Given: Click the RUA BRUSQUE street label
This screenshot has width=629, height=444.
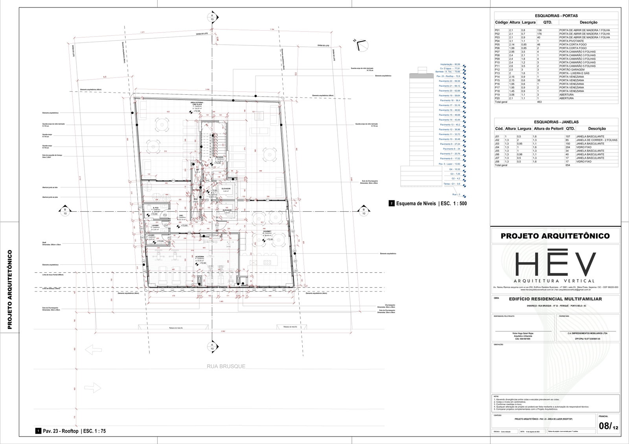Looking at the screenshot, I should pyautogui.click(x=226, y=366).
